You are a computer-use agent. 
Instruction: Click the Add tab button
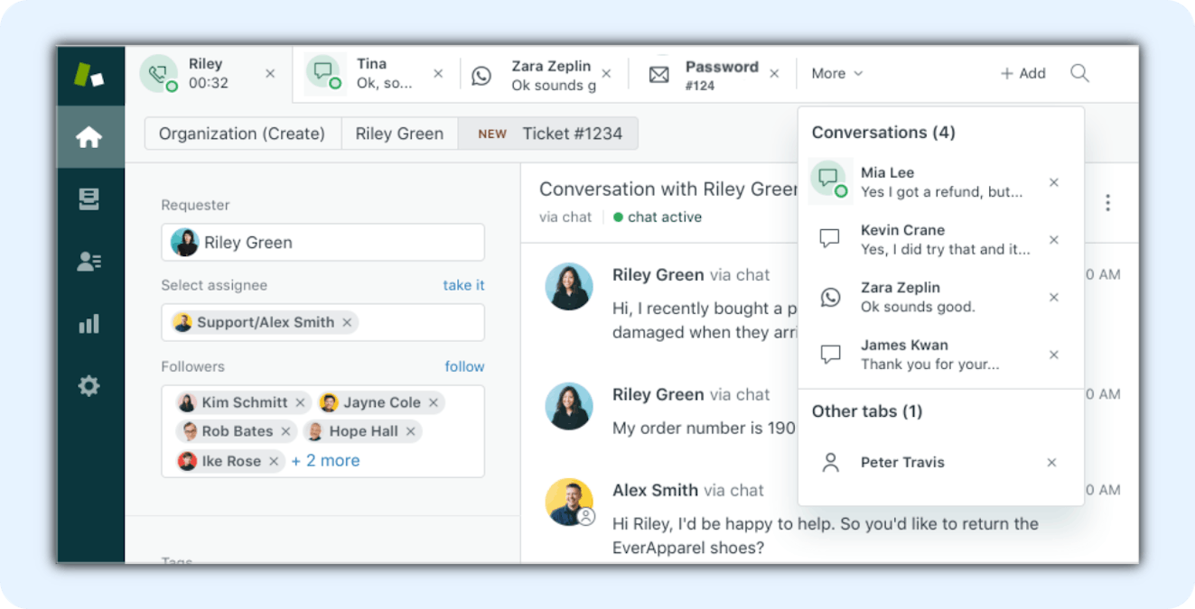point(1022,73)
